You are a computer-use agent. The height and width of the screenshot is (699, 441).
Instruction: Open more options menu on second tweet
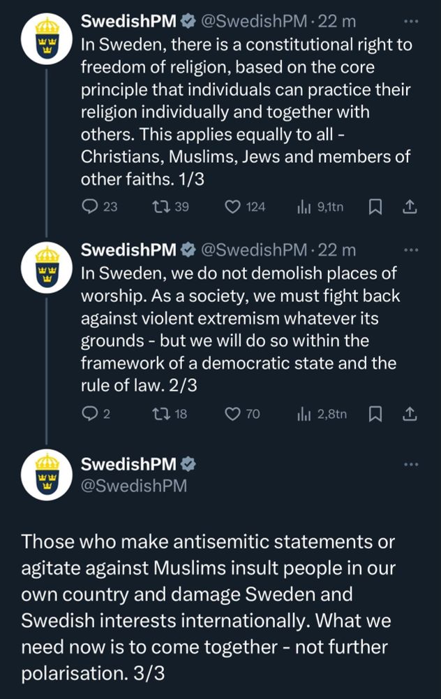click(x=411, y=250)
